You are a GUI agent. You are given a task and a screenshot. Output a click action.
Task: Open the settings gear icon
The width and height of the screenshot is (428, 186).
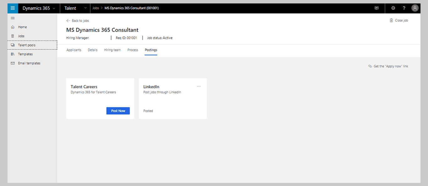pyautogui.click(x=393, y=8)
